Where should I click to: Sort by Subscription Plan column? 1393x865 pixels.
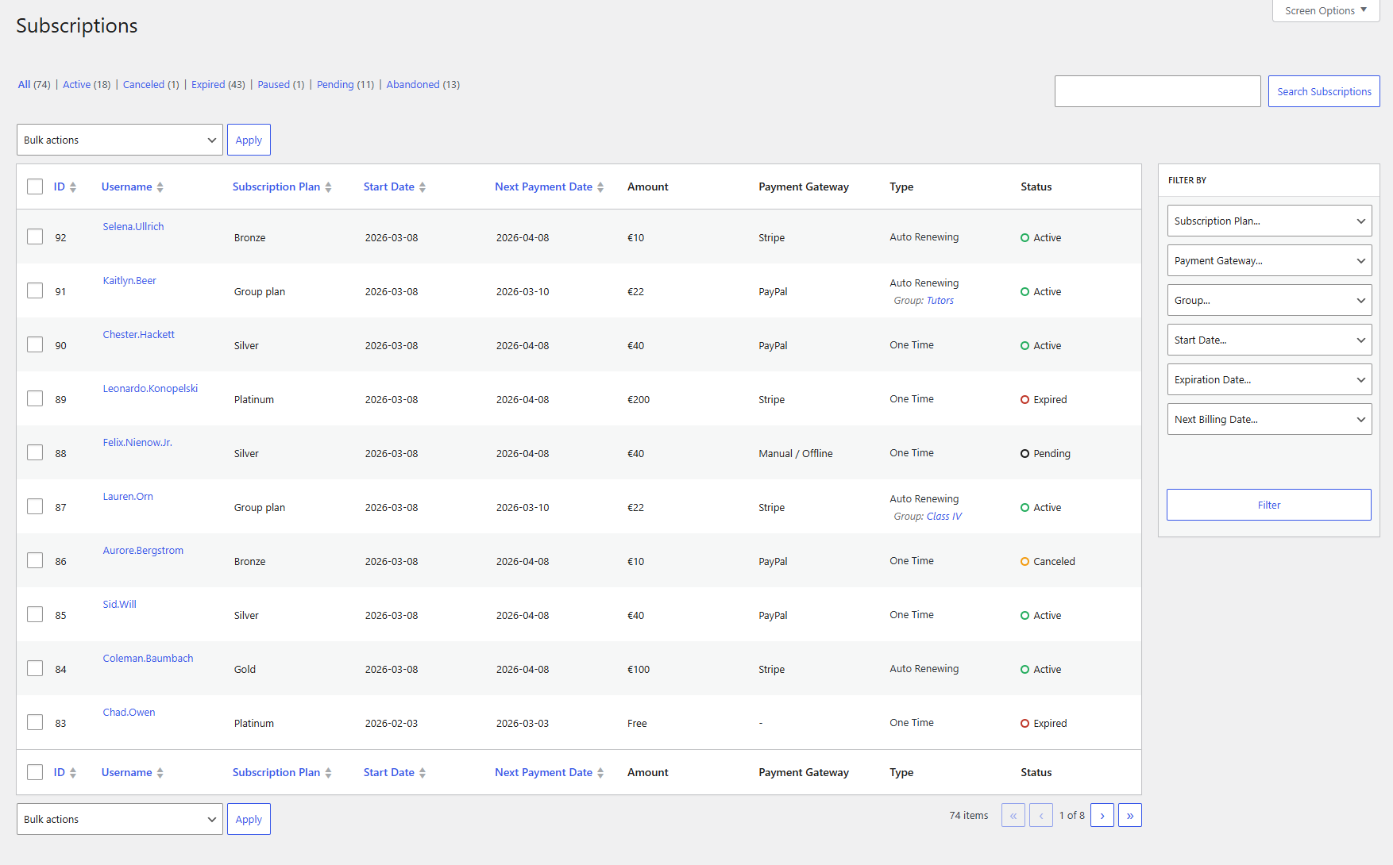276,186
